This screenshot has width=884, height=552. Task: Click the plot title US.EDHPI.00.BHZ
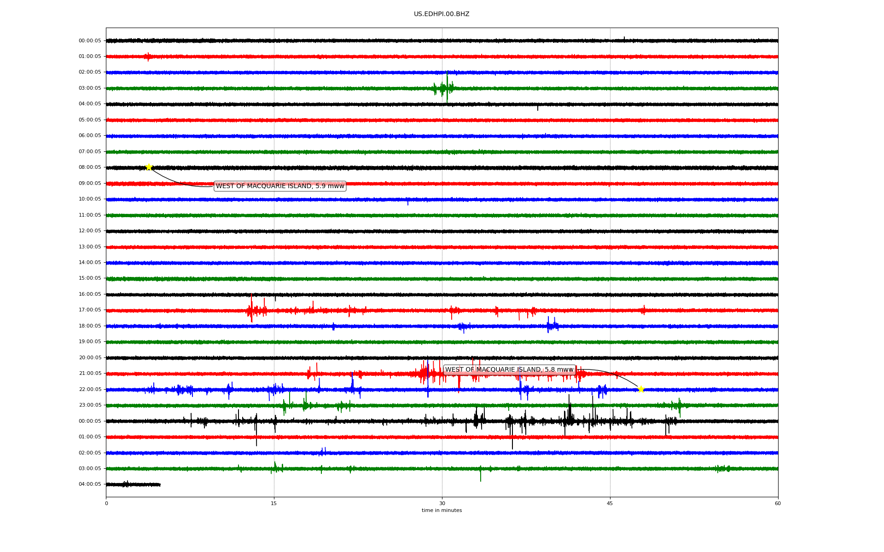coord(441,14)
